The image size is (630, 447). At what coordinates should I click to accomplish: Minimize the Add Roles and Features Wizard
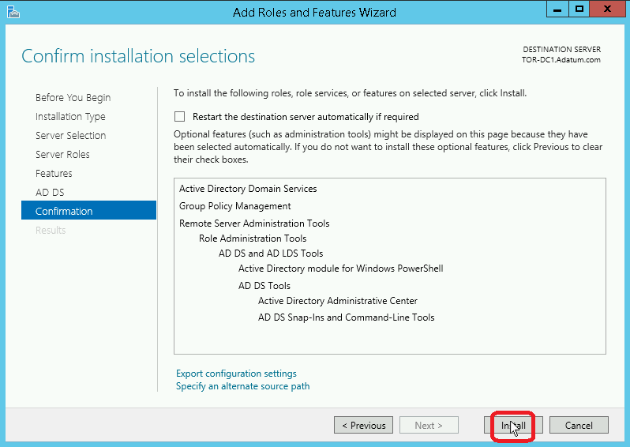tap(557, 9)
